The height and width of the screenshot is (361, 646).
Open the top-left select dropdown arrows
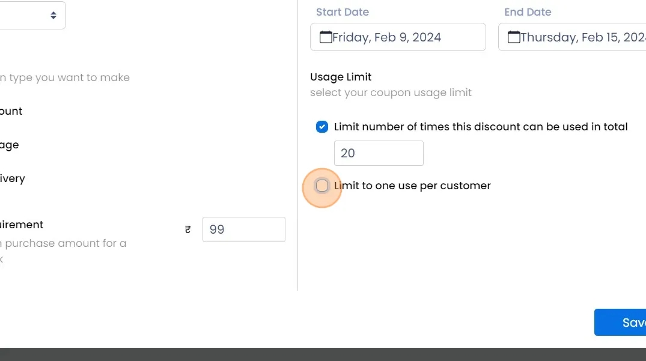coord(53,15)
